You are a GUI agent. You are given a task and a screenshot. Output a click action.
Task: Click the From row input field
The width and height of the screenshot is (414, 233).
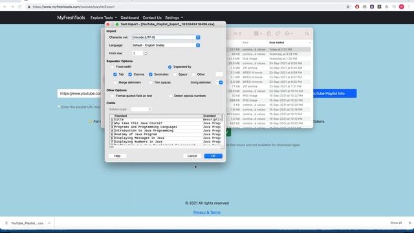[x=138, y=53]
